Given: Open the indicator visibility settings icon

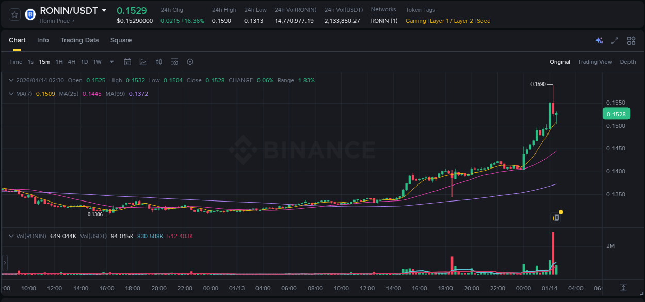Looking at the screenshot, I should [x=174, y=62].
